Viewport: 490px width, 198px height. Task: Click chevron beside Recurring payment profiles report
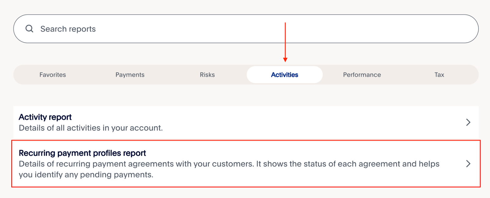[468, 164]
